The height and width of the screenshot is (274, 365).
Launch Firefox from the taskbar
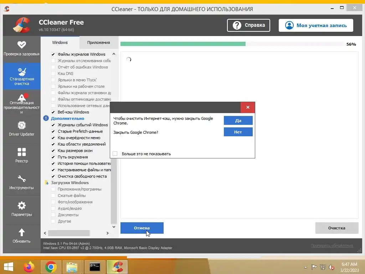29,267
